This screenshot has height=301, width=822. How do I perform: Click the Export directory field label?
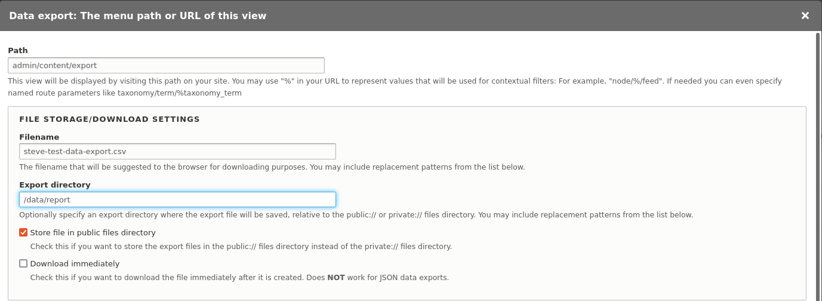pos(55,185)
